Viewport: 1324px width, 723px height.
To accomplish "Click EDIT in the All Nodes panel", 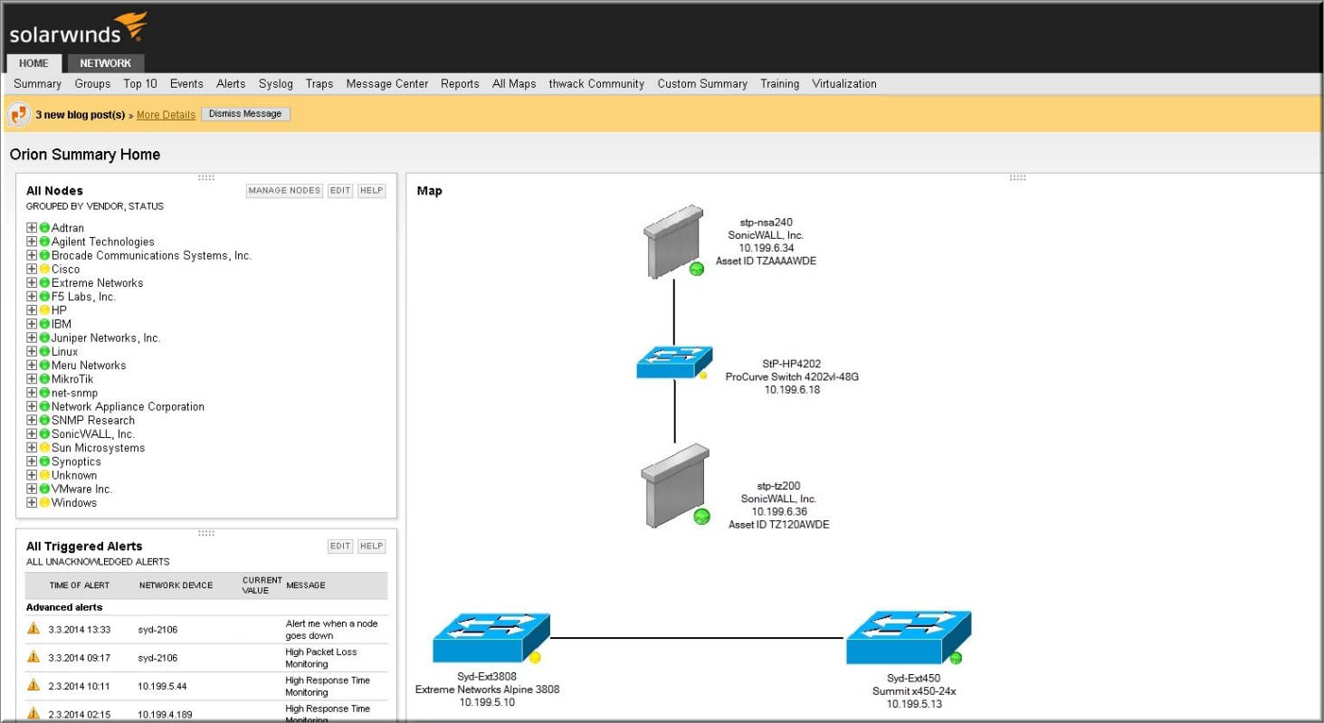I will click(x=340, y=191).
